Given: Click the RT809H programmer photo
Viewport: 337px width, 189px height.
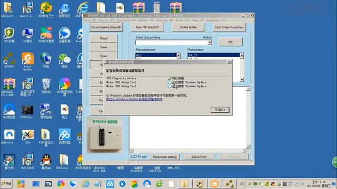Looking at the screenshot, I should (105, 134).
